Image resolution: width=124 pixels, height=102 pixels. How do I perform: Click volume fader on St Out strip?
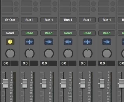pos(5,83)
